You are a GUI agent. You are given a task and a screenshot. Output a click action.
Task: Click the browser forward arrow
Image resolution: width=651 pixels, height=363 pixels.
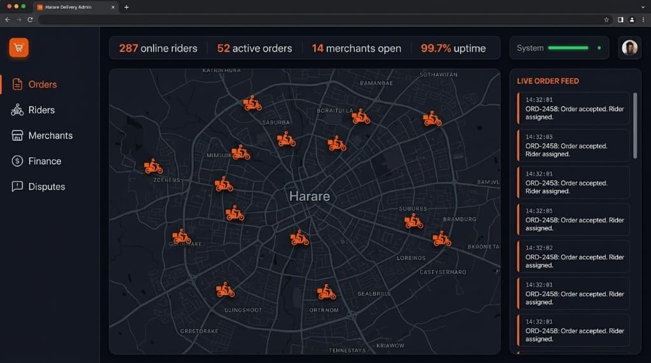tap(18, 20)
